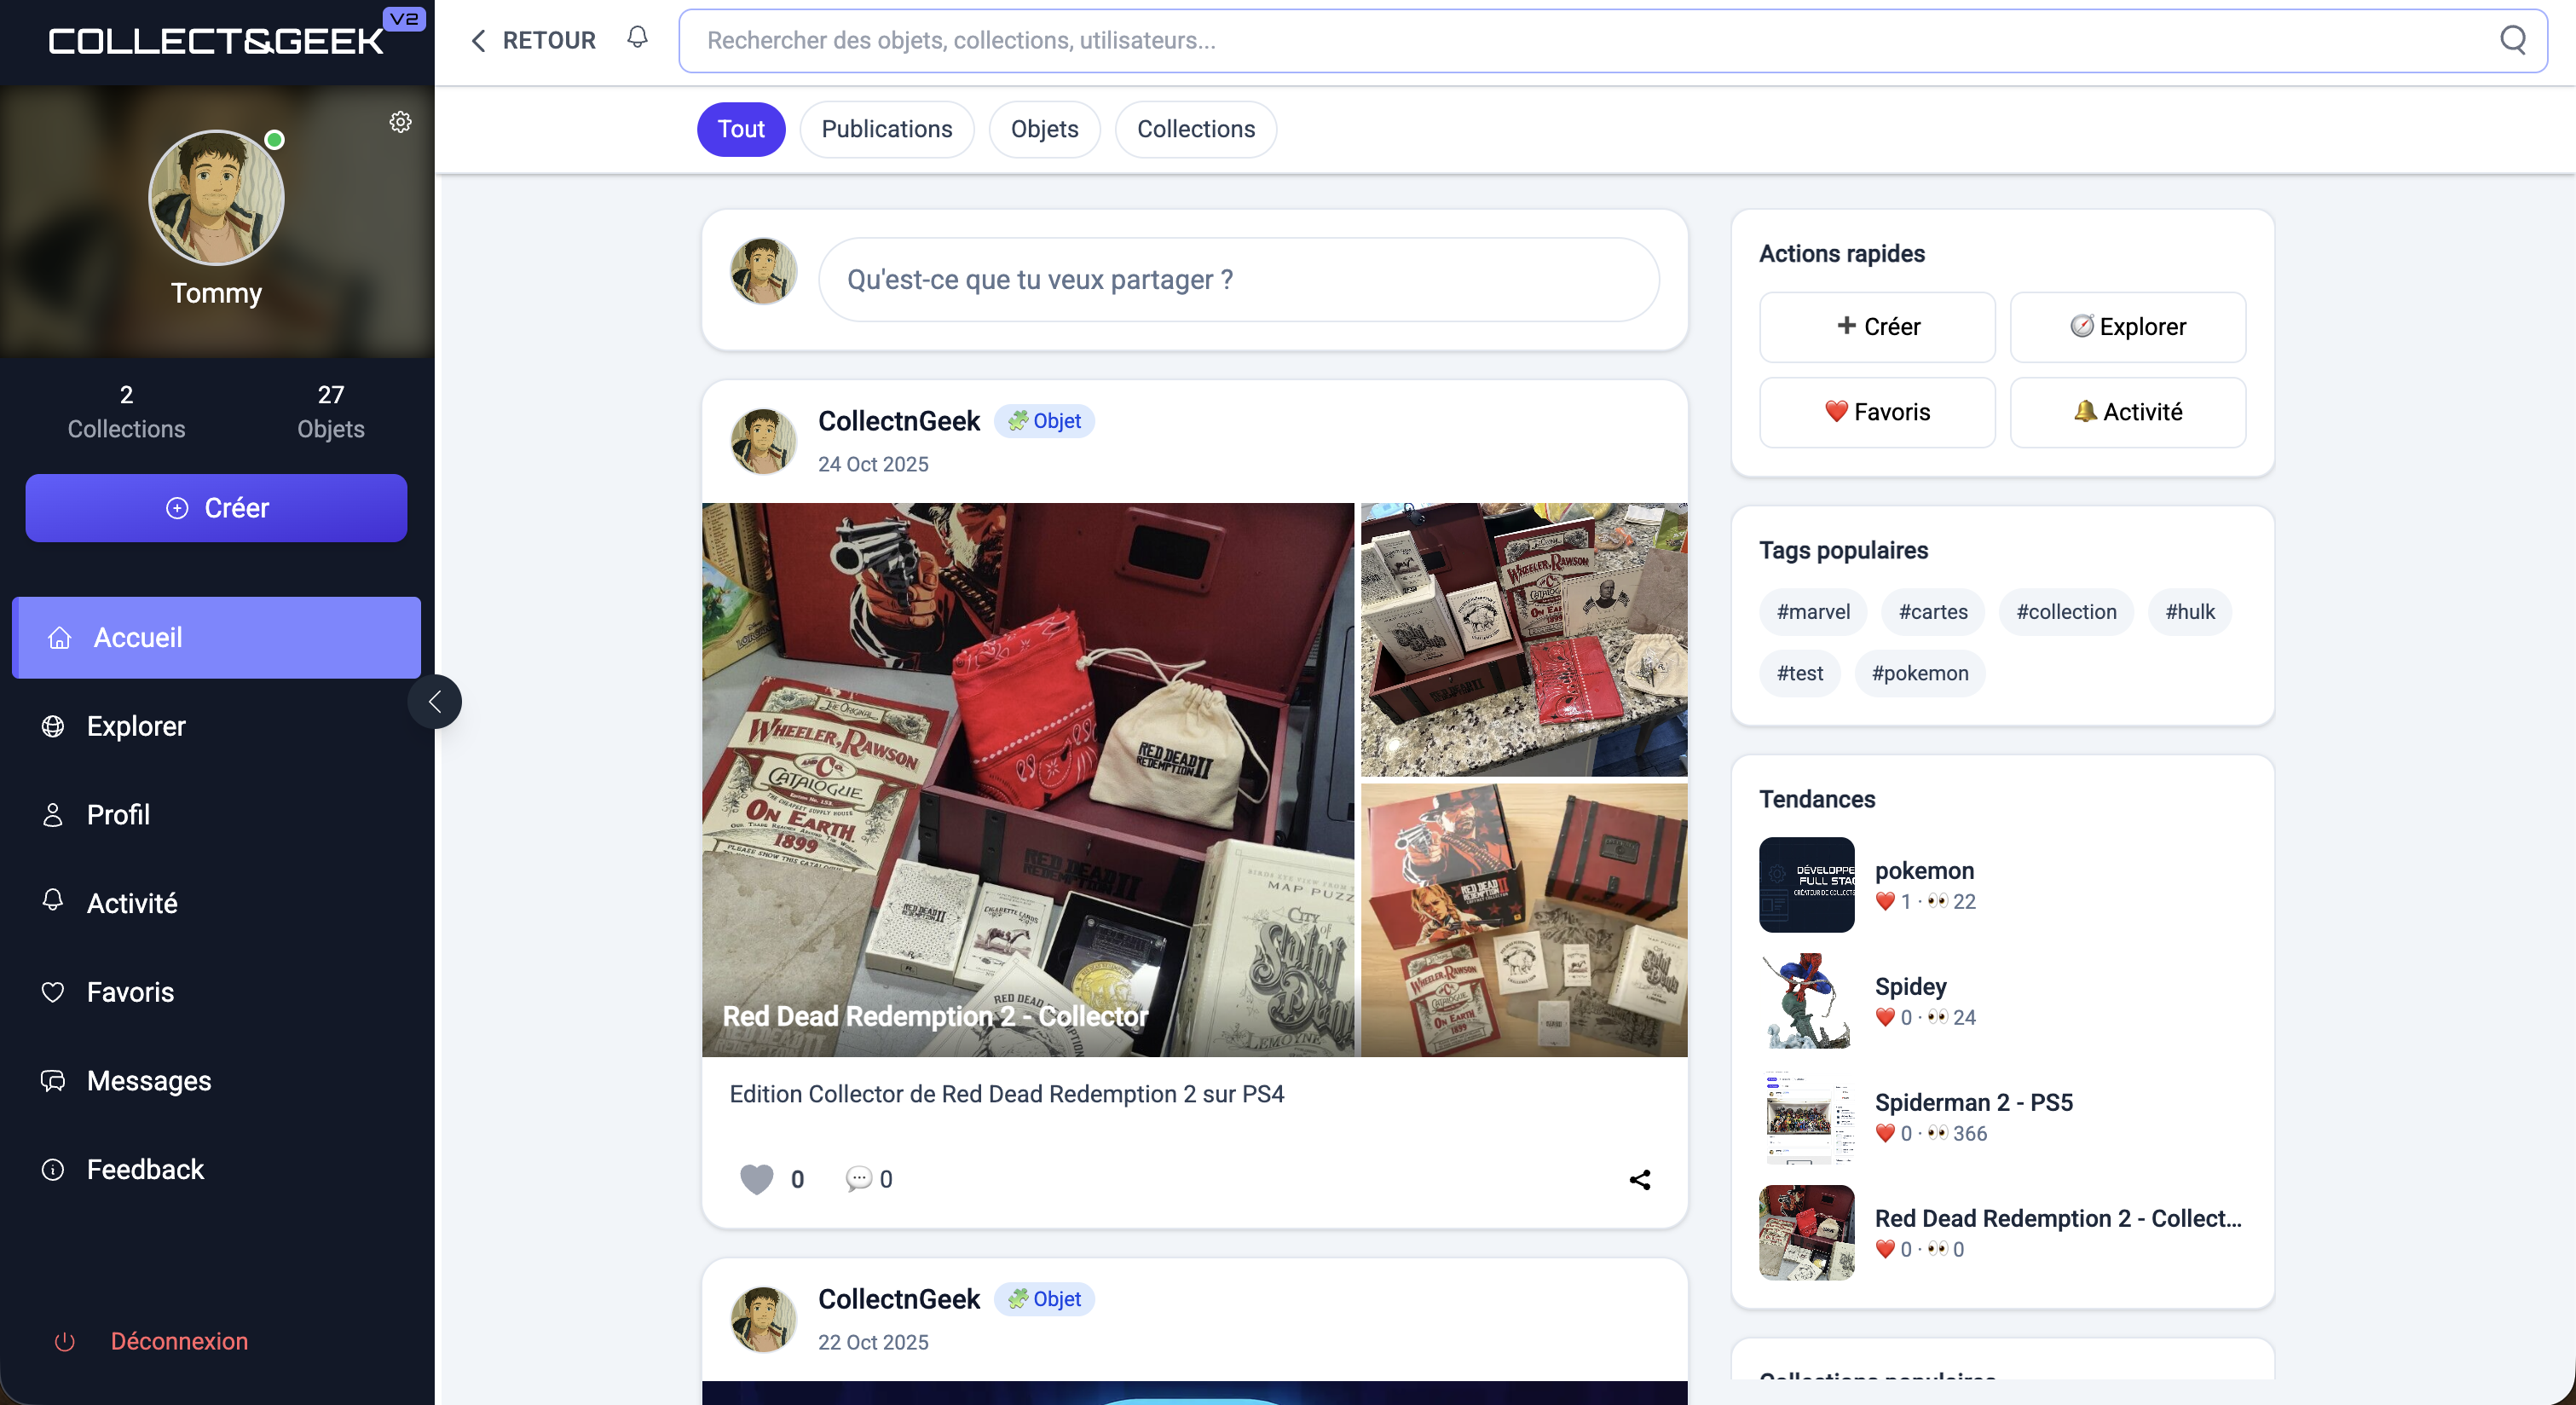Share the Red Dead Redemption post

click(x=1639, y=1180)
